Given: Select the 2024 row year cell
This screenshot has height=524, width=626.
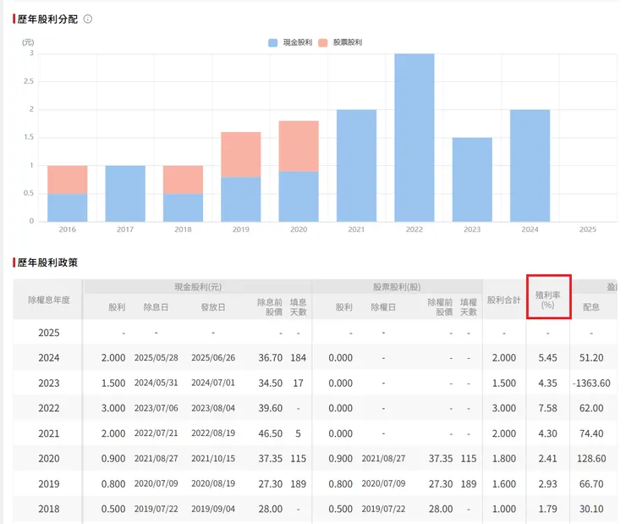Looking at the screenshot, I should coord(49,358).
